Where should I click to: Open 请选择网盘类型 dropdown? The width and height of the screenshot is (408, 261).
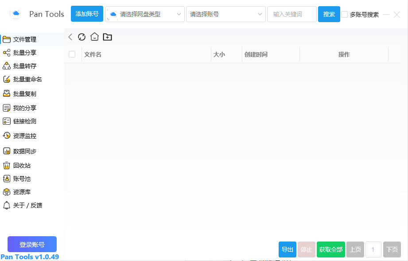point(145,14)
